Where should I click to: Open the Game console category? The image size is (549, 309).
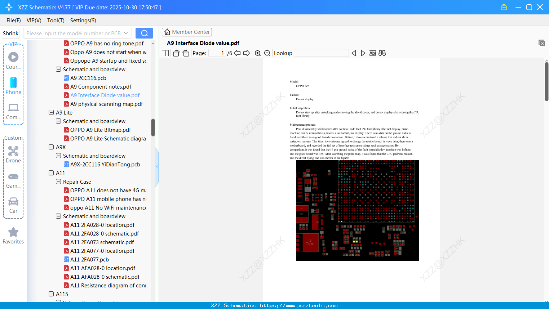click(x=13, y=180)
